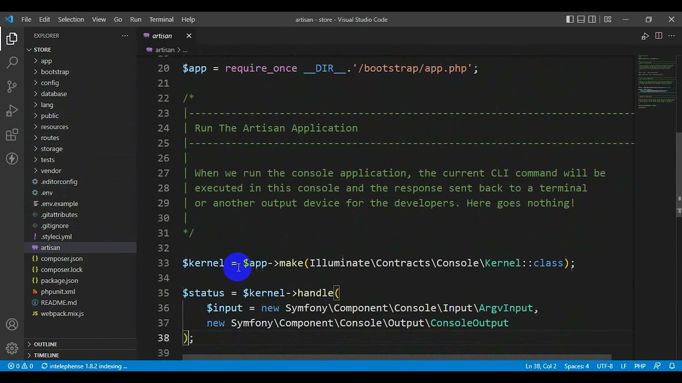Open the Search view icon
Viewport: 682px width, 383px height.
pyautogui.click(x=12, y=63)
